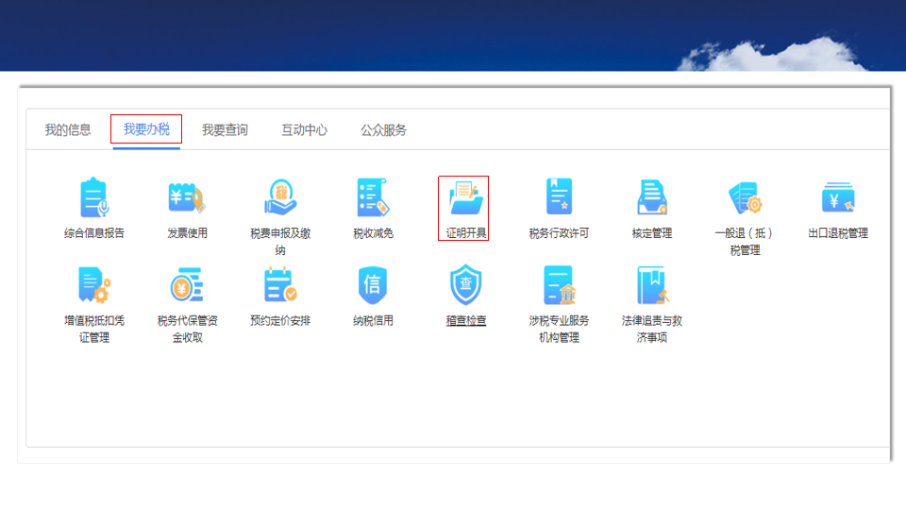Open 税费申报及缴纳 icon
The height and width of the screenshot is (510, 906).
click(x=280, y=197)
